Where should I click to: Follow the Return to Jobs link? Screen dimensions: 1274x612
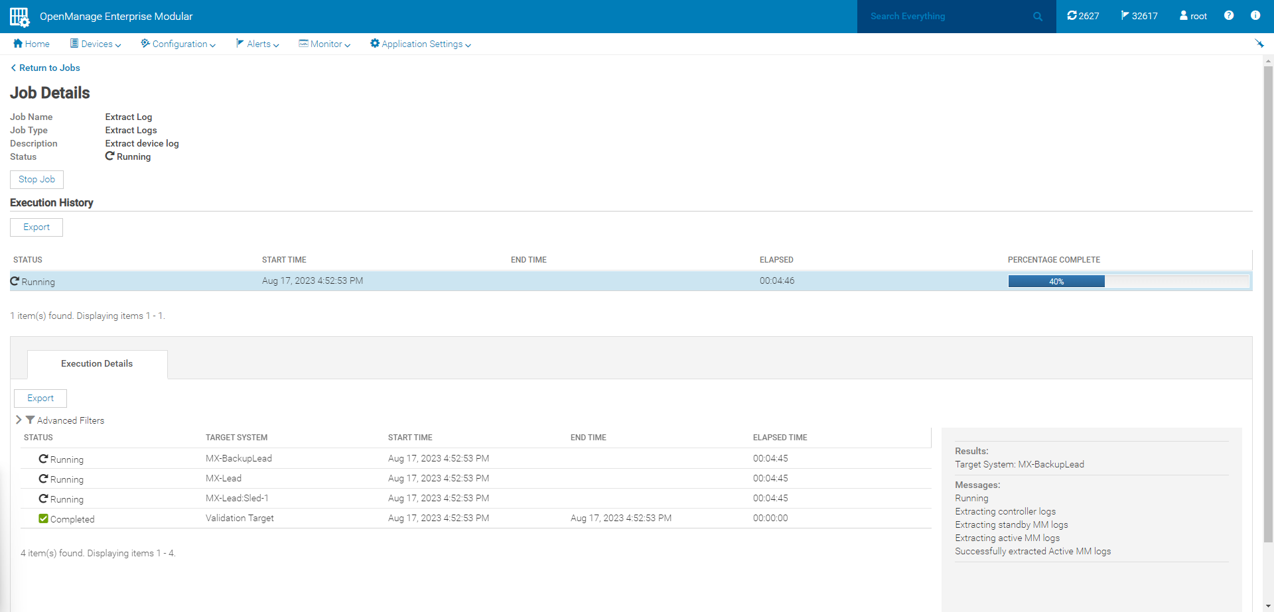tap(44, 68)
